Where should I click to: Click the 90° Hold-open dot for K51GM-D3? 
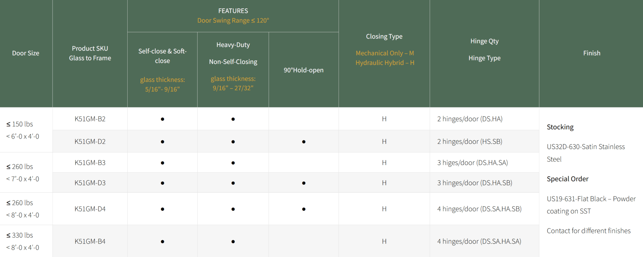303,183
